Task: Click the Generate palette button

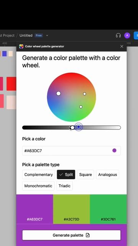Action: pyautogui.click(x=72, y=235)
